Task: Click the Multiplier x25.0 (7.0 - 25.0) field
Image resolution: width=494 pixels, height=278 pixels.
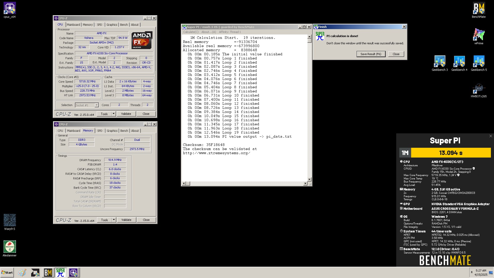Action: [x=87, y=86]
